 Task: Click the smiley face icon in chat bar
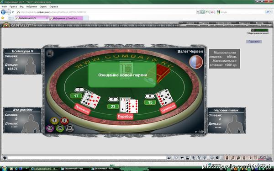[212, 158]
